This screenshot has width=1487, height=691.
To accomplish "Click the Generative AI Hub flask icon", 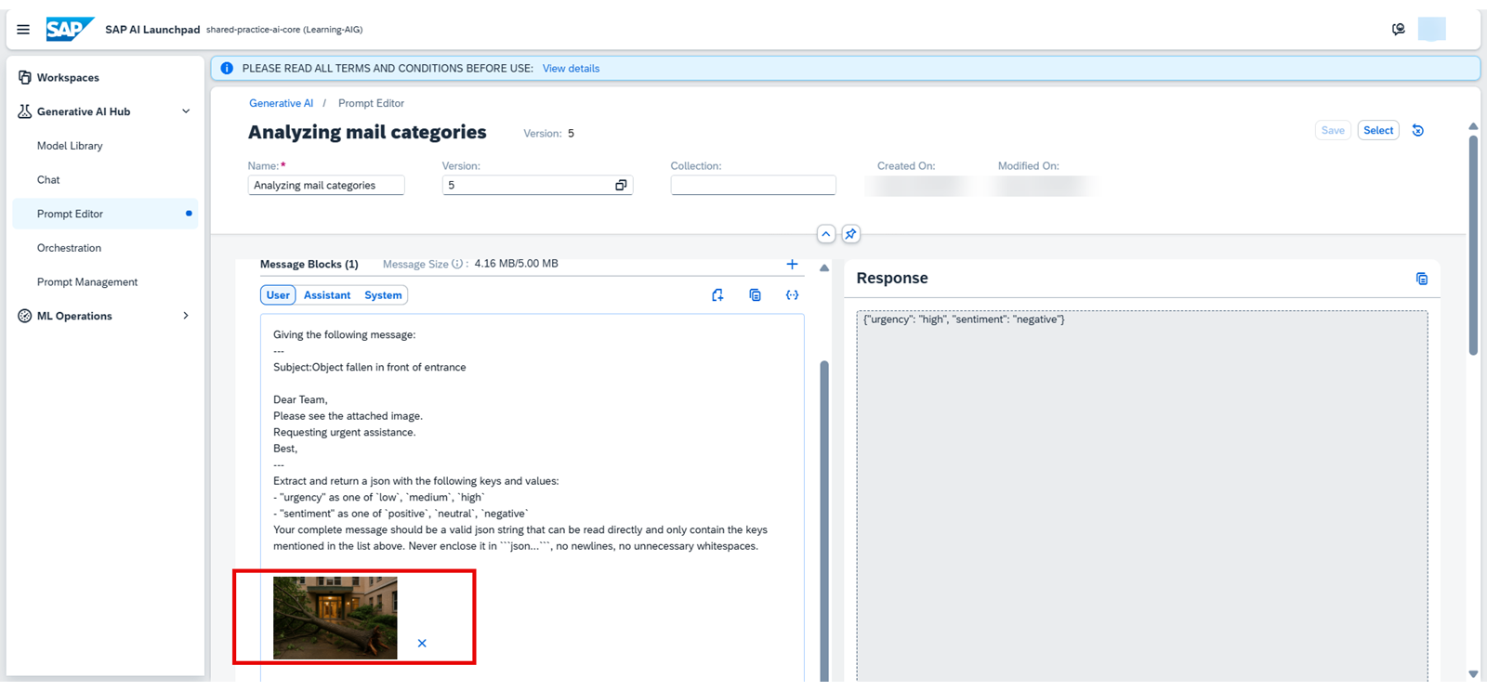I will [25, 111].
